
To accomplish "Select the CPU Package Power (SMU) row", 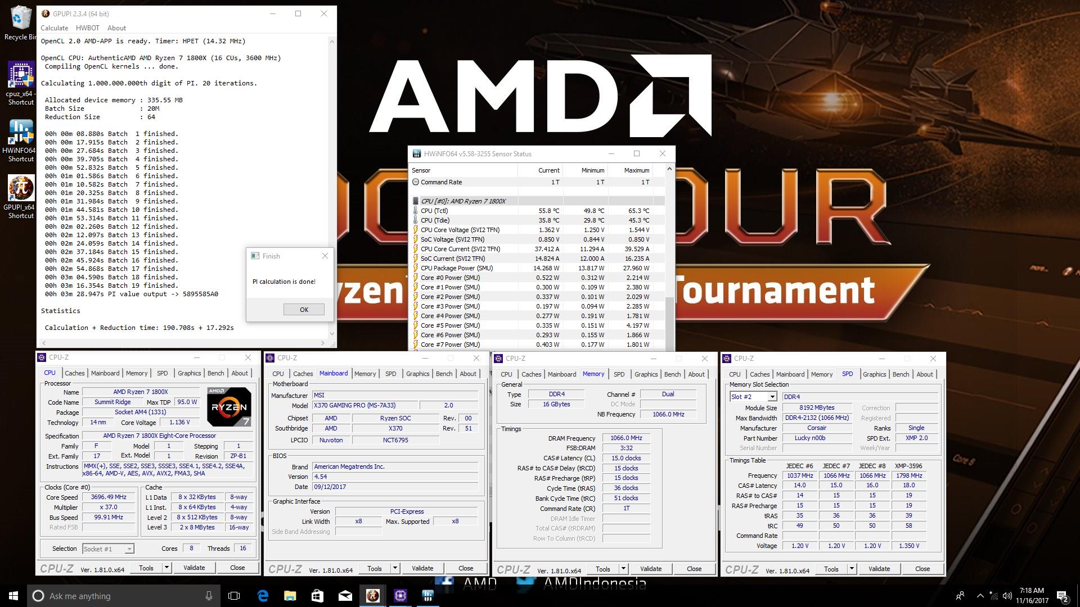I will coord(538,268).
